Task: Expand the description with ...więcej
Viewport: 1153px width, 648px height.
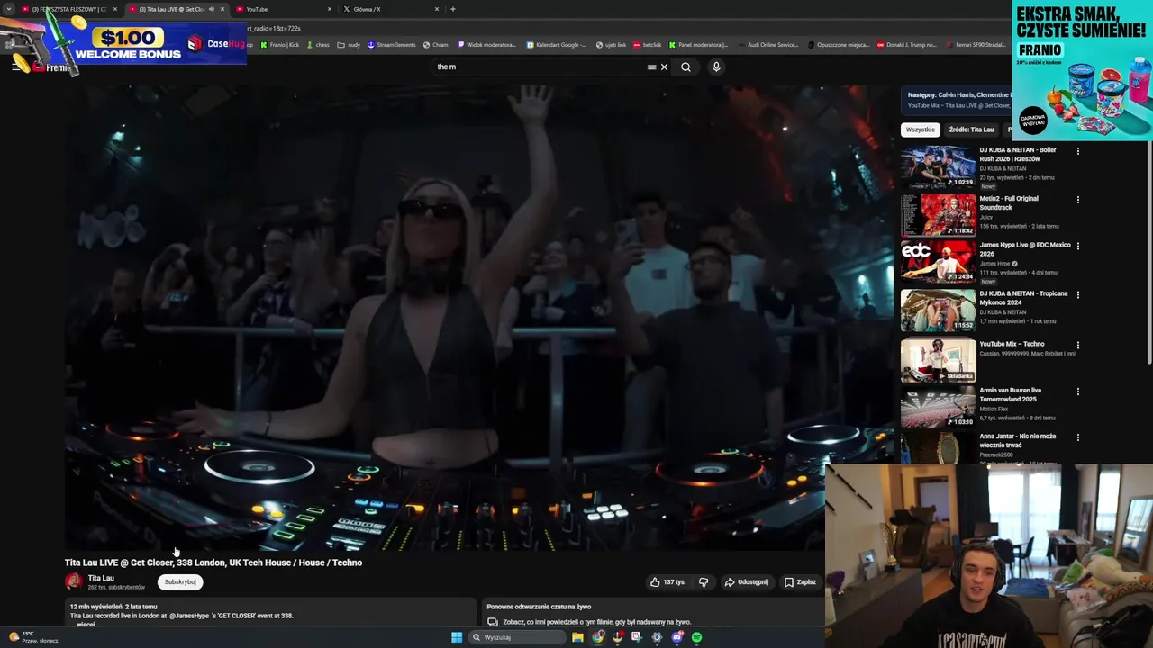Action: click(85, 624)
